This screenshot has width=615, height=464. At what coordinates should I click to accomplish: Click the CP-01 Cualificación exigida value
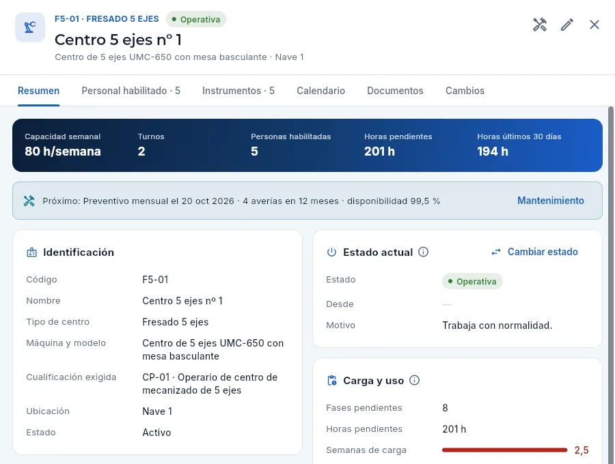click(x=210, y=383)
